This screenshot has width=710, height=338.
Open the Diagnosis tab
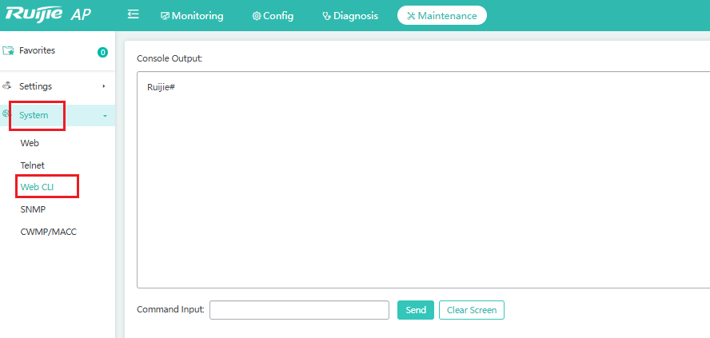click(x=350, y=16)
